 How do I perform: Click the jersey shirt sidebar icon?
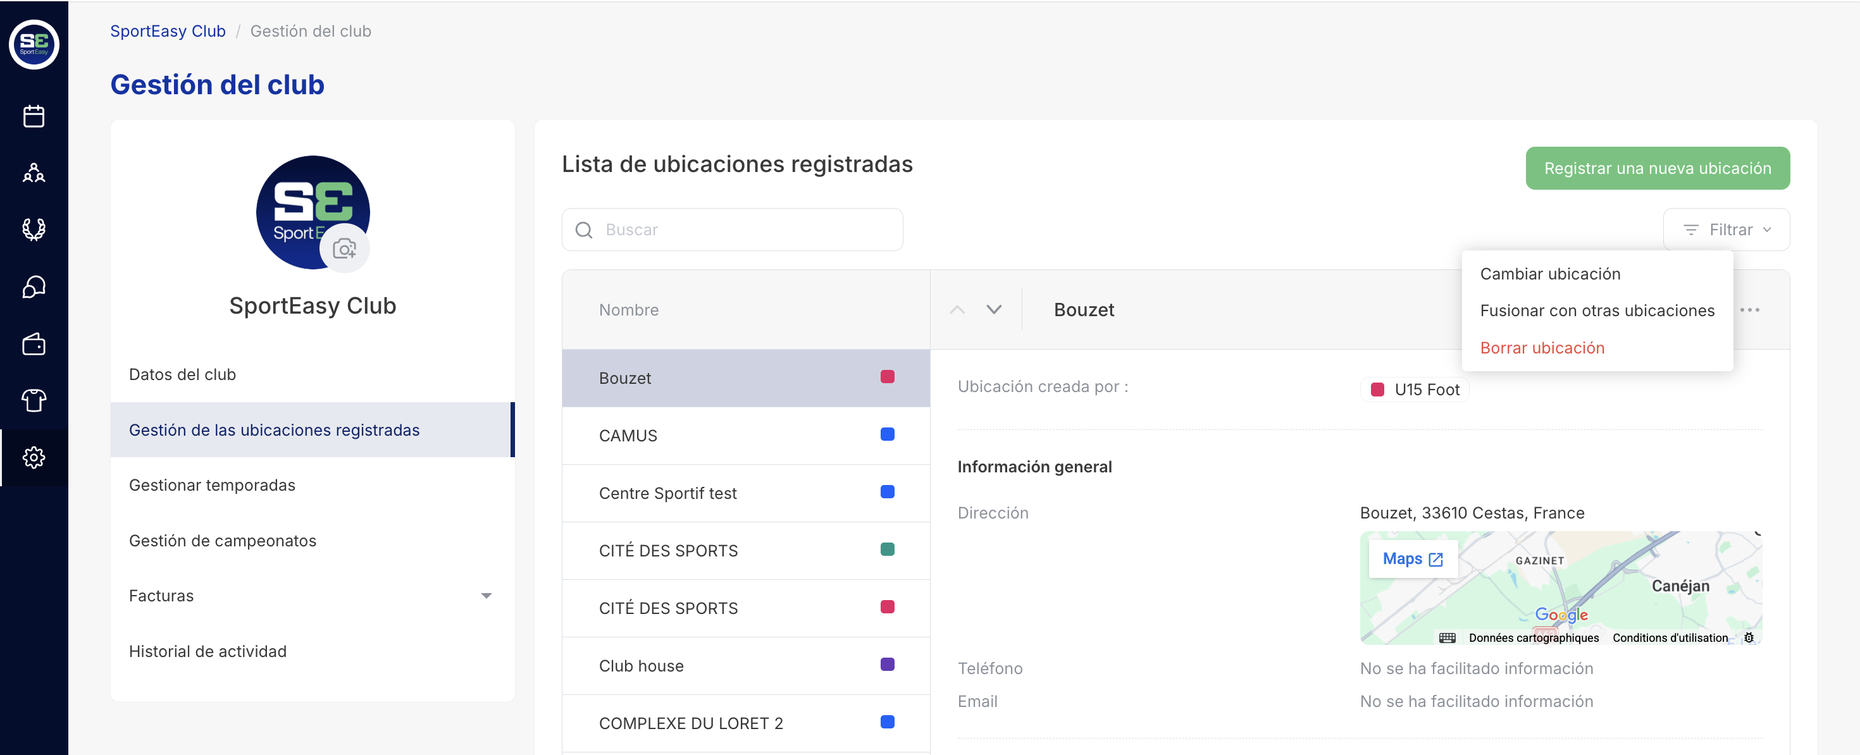point(33,400)
